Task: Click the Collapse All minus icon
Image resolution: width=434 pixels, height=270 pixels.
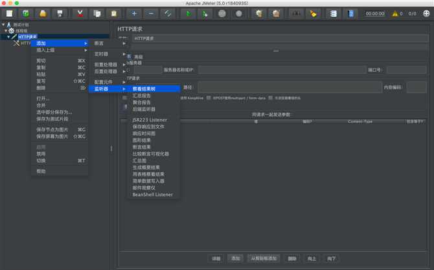Action: point(151,14)
